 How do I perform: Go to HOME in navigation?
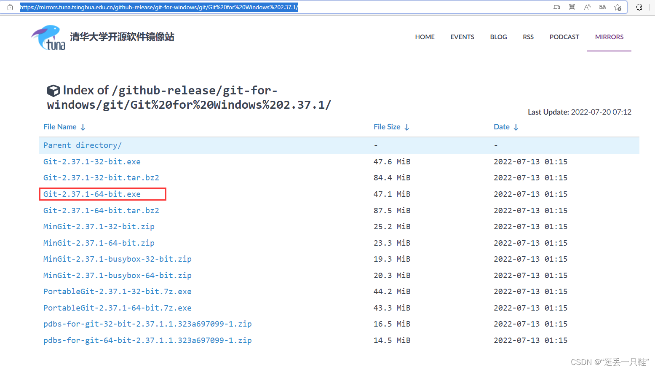pos(425,37)
